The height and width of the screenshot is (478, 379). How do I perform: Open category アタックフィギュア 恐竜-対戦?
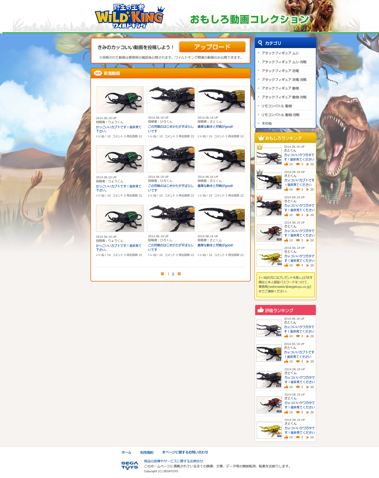284,80
